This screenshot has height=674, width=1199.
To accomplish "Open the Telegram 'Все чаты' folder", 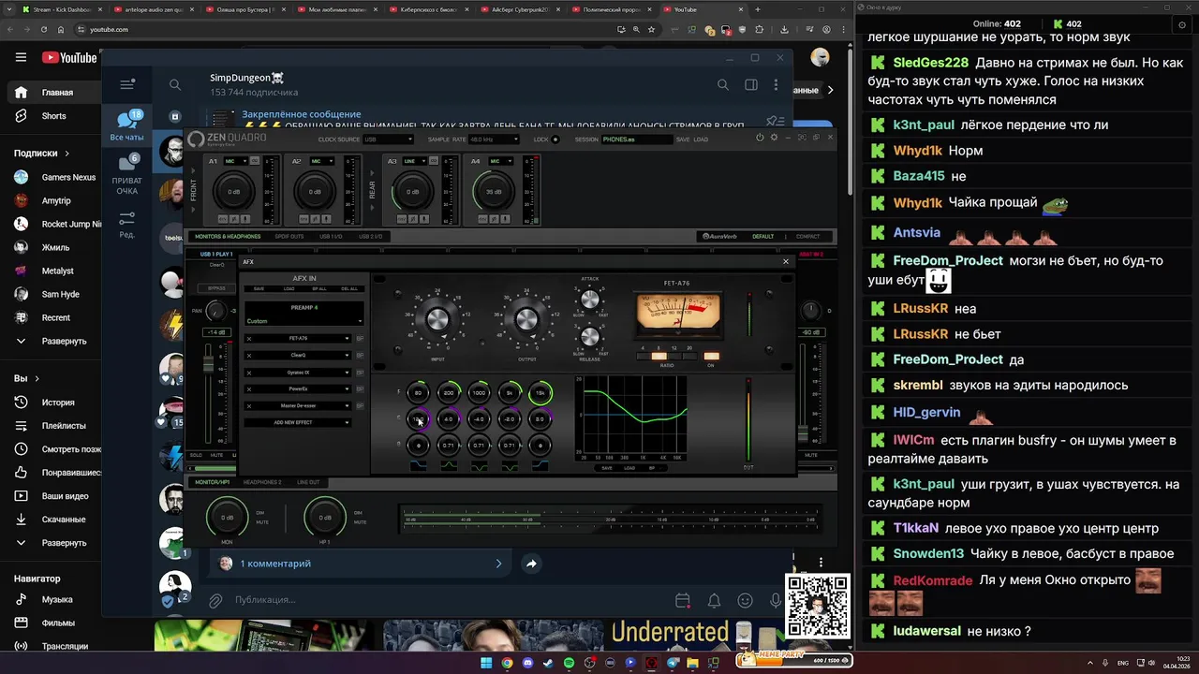I will tap(127, 126).
